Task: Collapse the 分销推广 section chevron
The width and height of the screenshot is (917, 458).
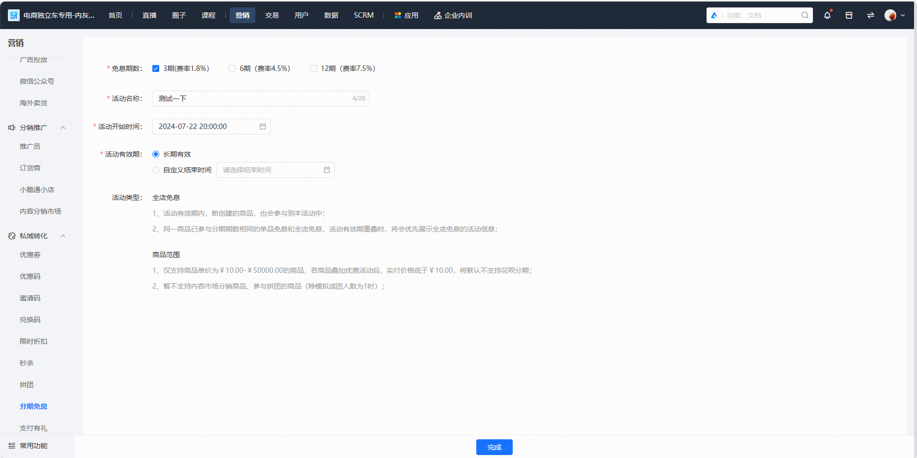Action: 63,128
